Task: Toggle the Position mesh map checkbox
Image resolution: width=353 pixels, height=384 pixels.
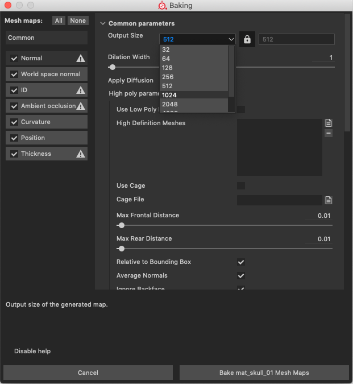Action: click(x=14, y=138)
